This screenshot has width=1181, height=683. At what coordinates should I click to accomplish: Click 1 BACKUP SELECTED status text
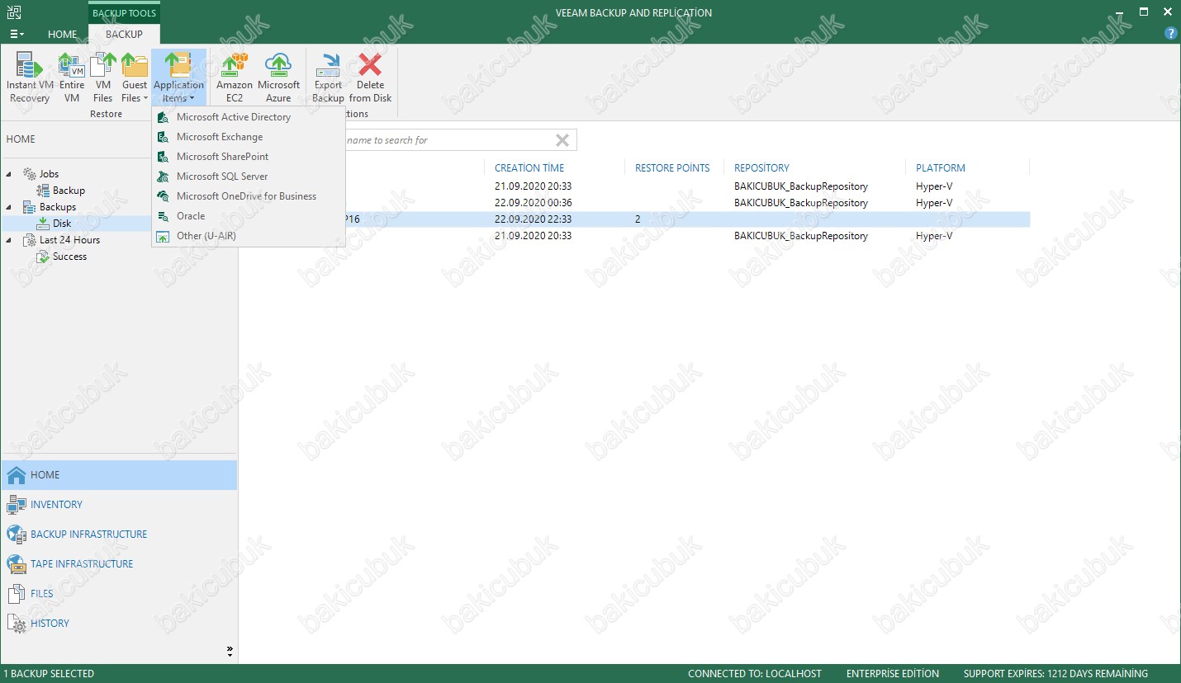click(50, 674)
